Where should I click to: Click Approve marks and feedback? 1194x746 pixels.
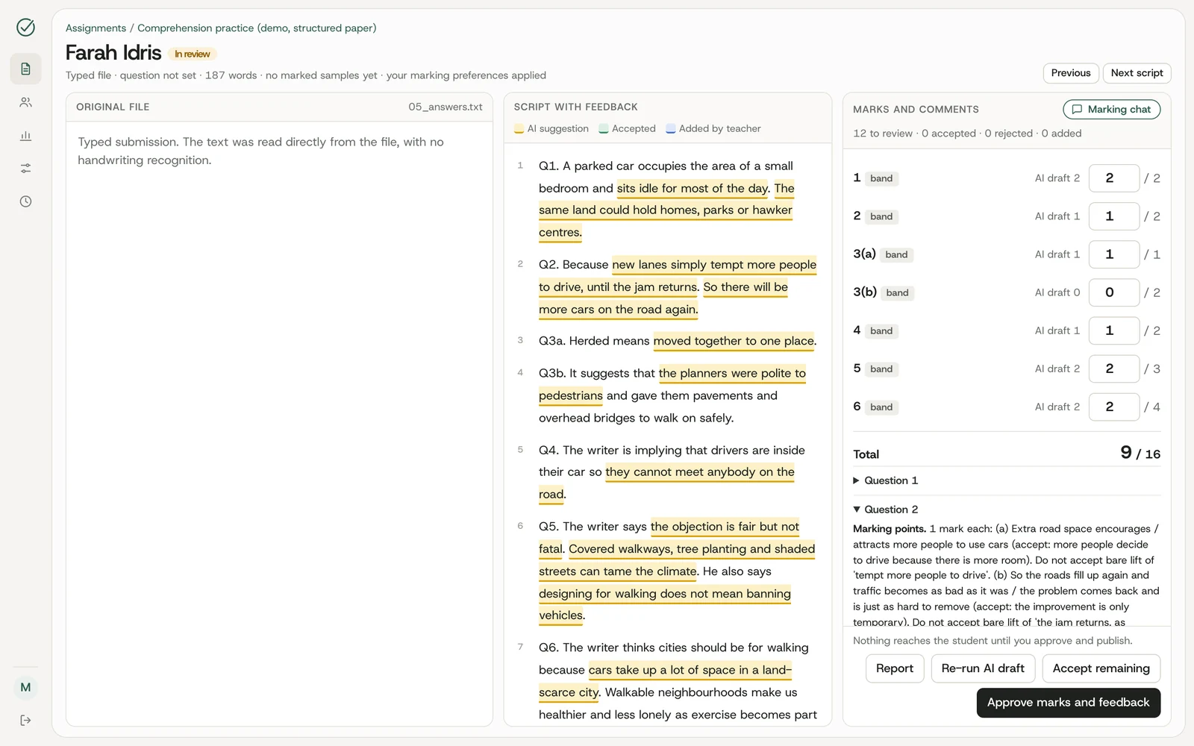[1068, 703]
